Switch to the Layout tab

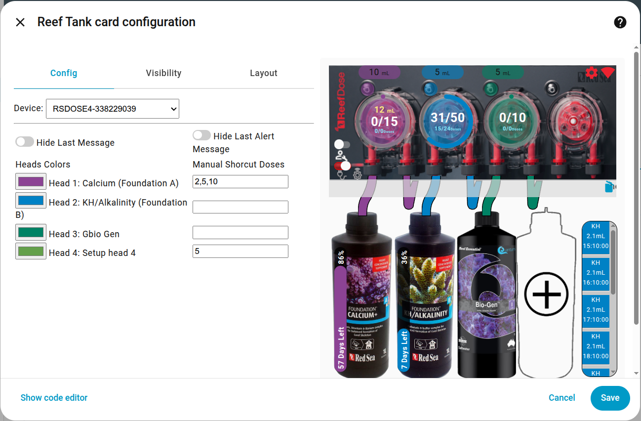click(264, 73)
